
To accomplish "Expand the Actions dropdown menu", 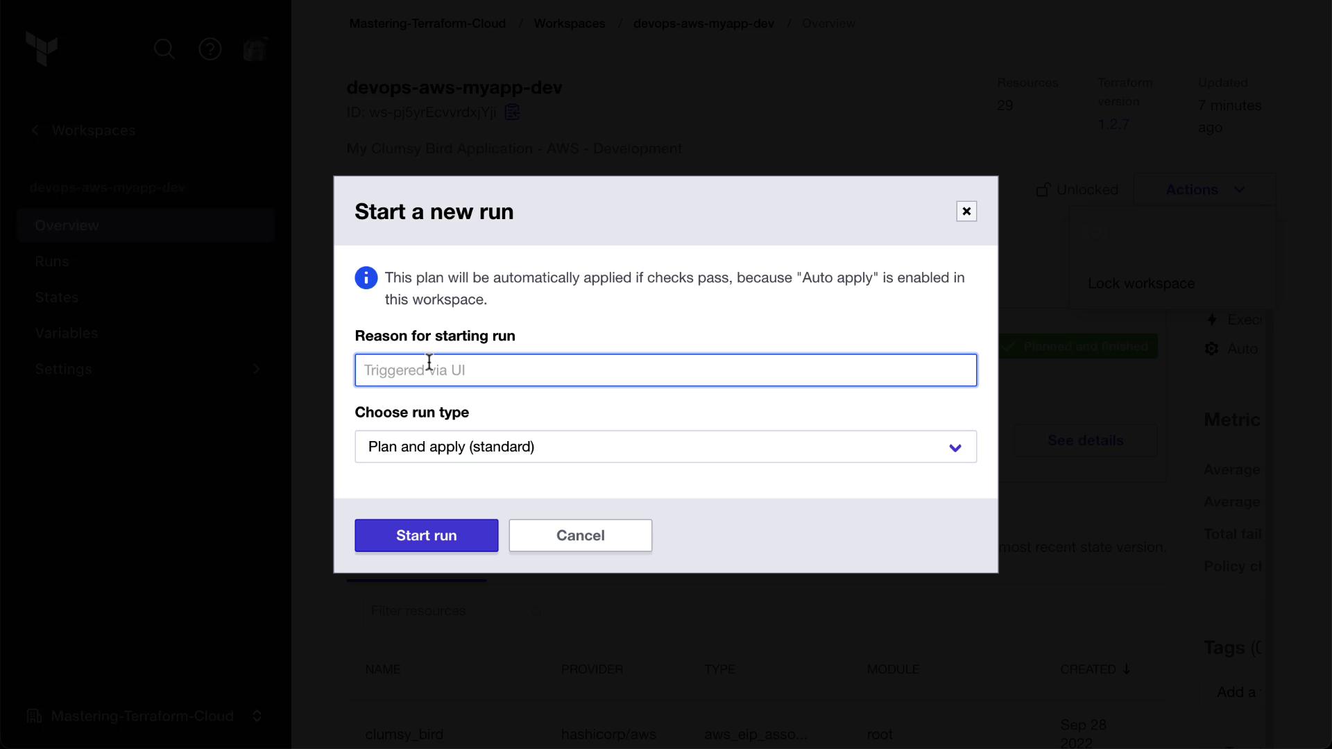I will pyautogui.click(x=1204, y=190).
